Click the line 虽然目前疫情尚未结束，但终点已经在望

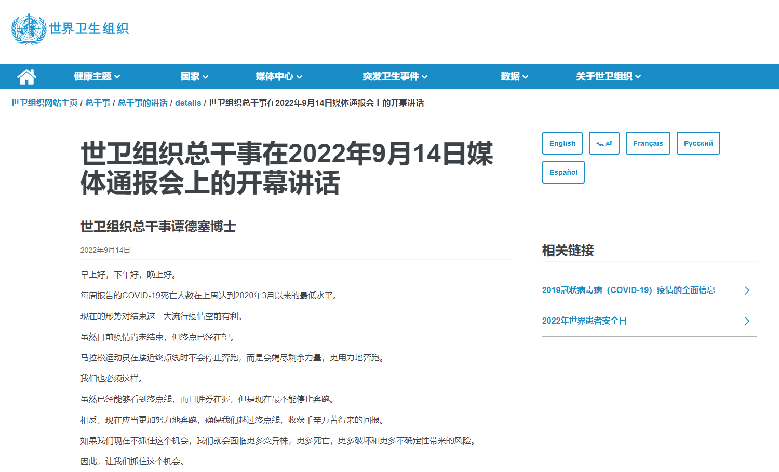coord(159,337)
